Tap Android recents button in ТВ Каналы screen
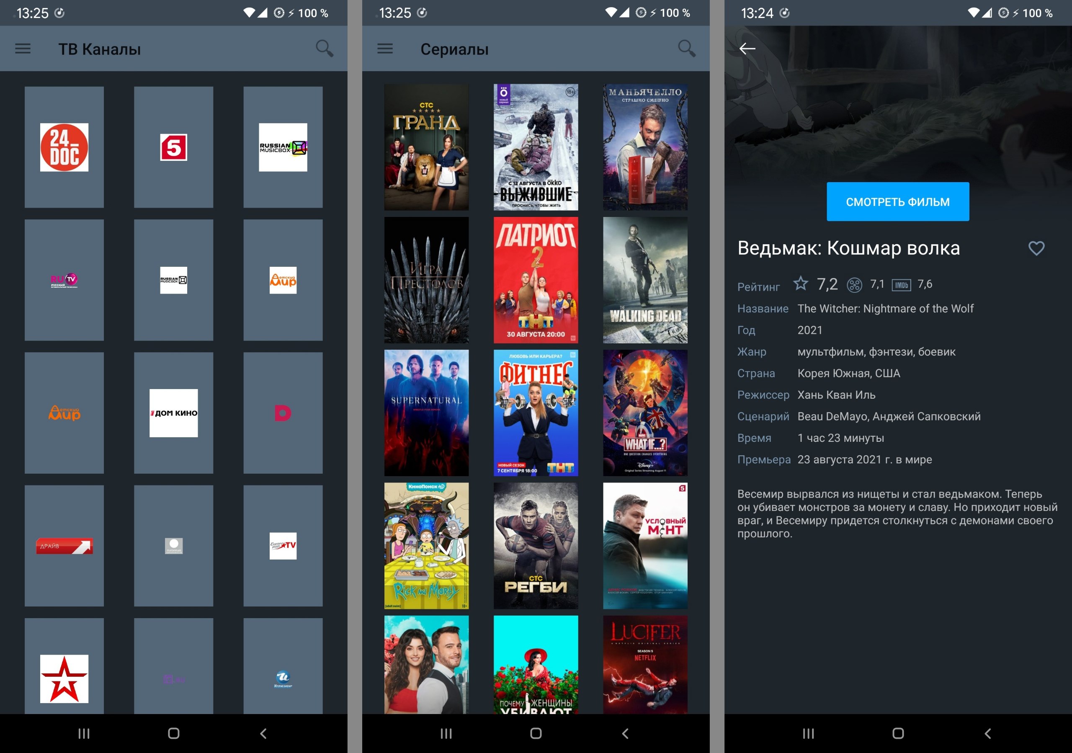The image size is (1072, 753). pyautogui.click(x=84, y=733)
